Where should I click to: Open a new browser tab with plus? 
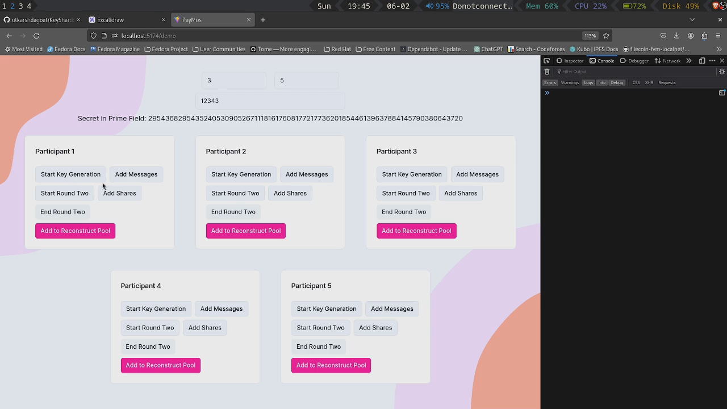(262, 20)
